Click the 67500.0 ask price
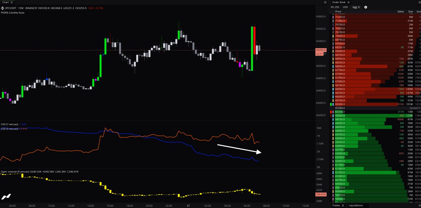The height and width of the screenshot is (208, 421). (x=340, y=74)
